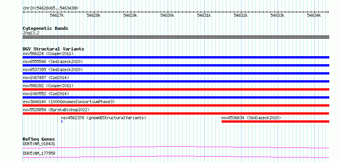Click the nsv586224 (Cooper2011) label
Viewport: 340px width, 162px height.
click(48, 53)
